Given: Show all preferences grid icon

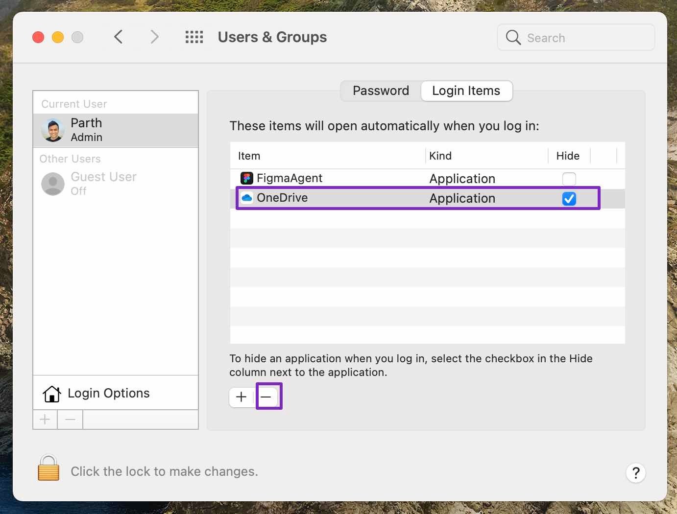Looking at the screenshot, I should [194, 37].
